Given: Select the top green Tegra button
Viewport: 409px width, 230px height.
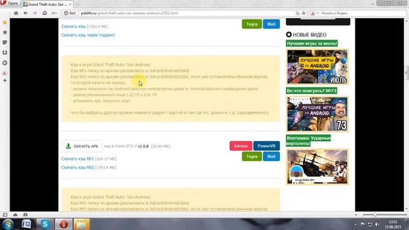Looking at the screenshot, I should click(252, 24).
